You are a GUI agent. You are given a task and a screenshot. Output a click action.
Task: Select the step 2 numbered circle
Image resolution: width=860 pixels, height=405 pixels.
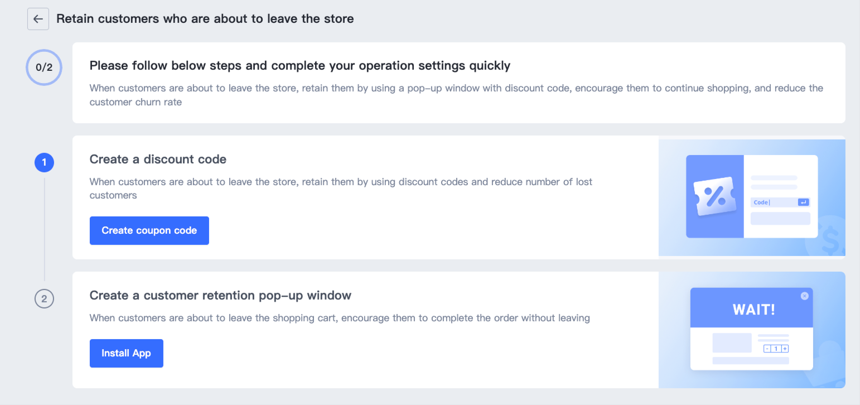pos(44,299)
